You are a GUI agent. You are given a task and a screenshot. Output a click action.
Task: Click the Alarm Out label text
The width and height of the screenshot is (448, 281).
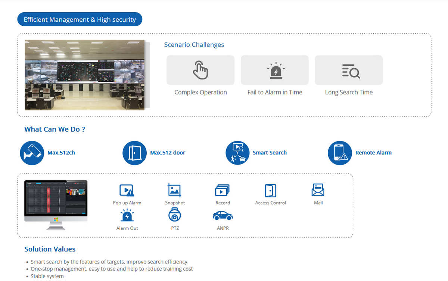[127, 228]
